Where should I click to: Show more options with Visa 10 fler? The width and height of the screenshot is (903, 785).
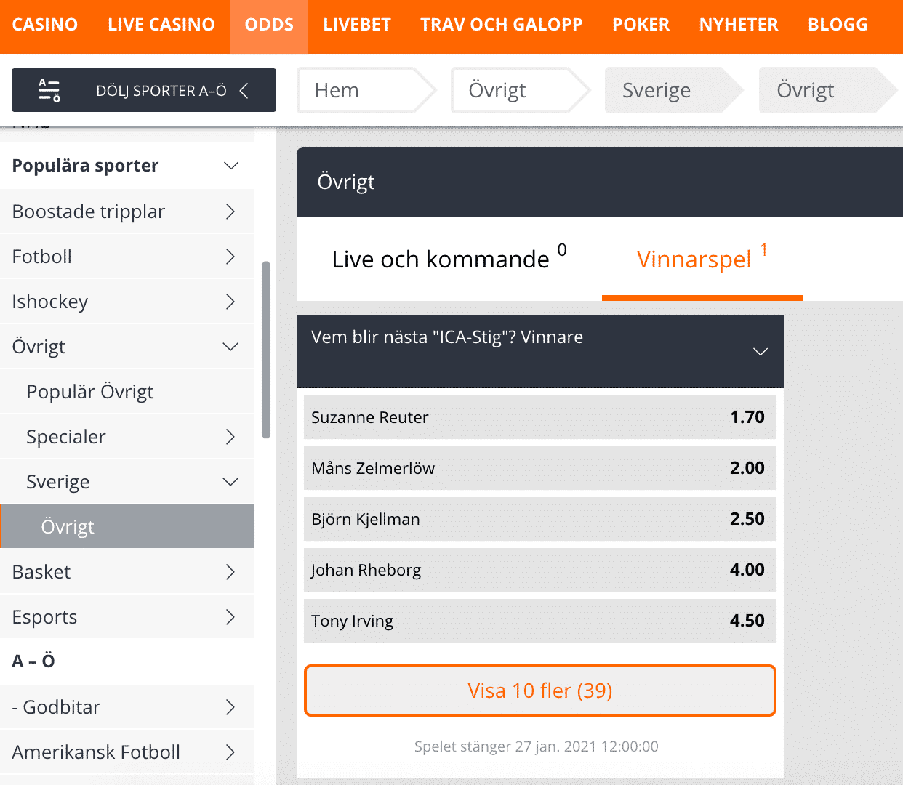coord(540,691)
